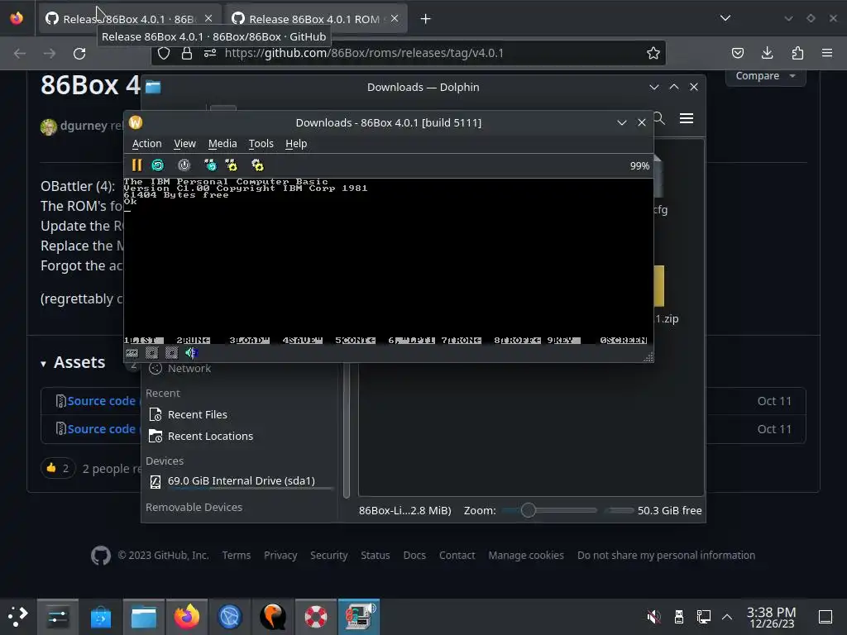Open a new Firefox tab
Screen dimensions: 847x635
click(426, 19)
